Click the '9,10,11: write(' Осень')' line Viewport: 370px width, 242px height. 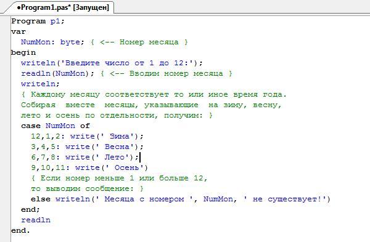(89, 167)
